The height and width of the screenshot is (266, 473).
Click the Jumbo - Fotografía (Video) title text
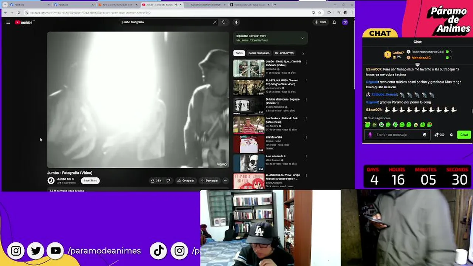click(x=70, y=173)
